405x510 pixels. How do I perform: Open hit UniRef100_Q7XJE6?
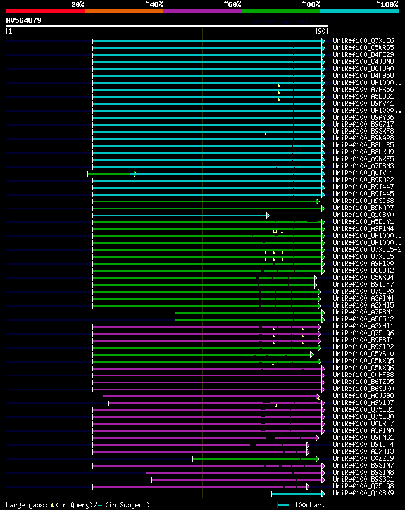pyautogui.click(x=363, y=40)
